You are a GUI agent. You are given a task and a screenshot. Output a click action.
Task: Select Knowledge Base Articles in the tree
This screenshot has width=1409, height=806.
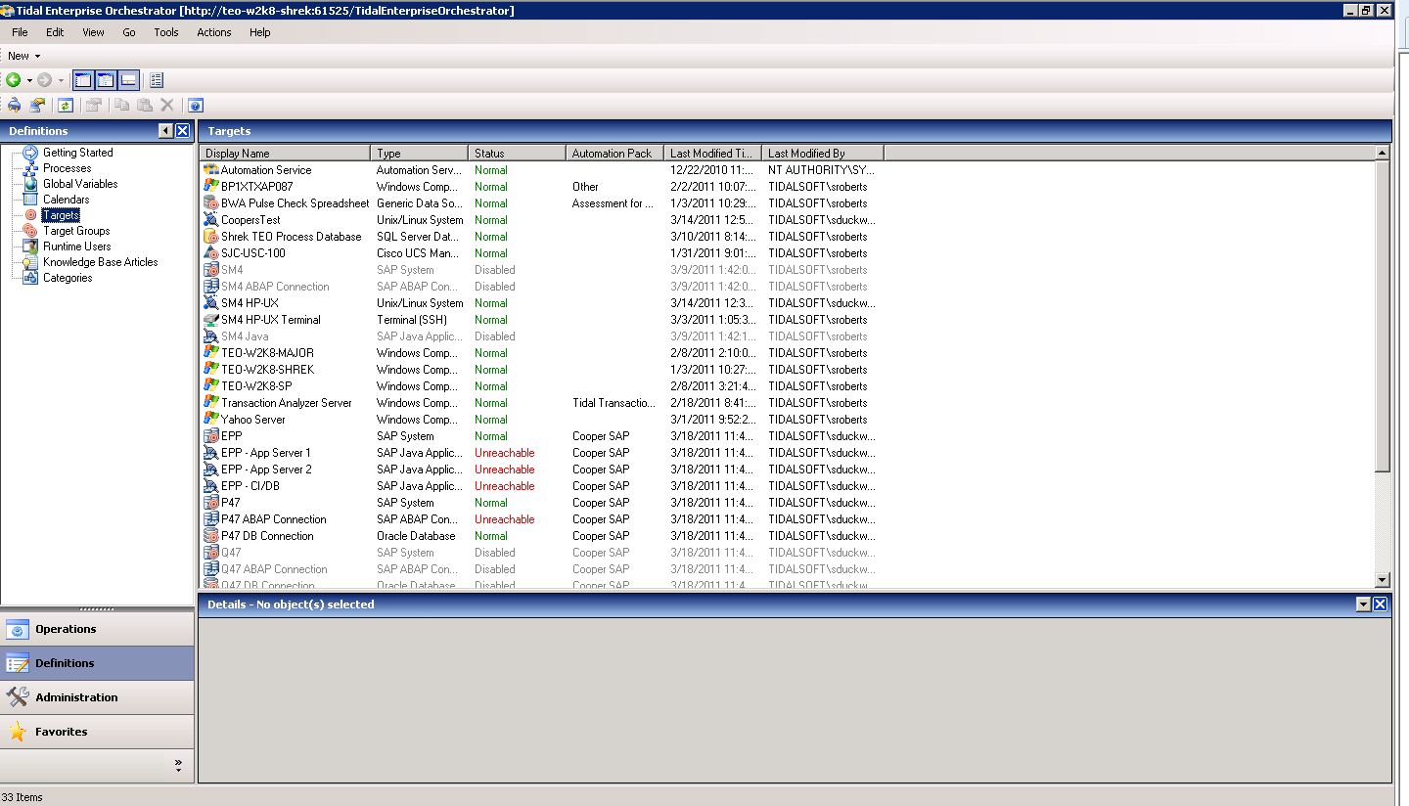point(100,262)
